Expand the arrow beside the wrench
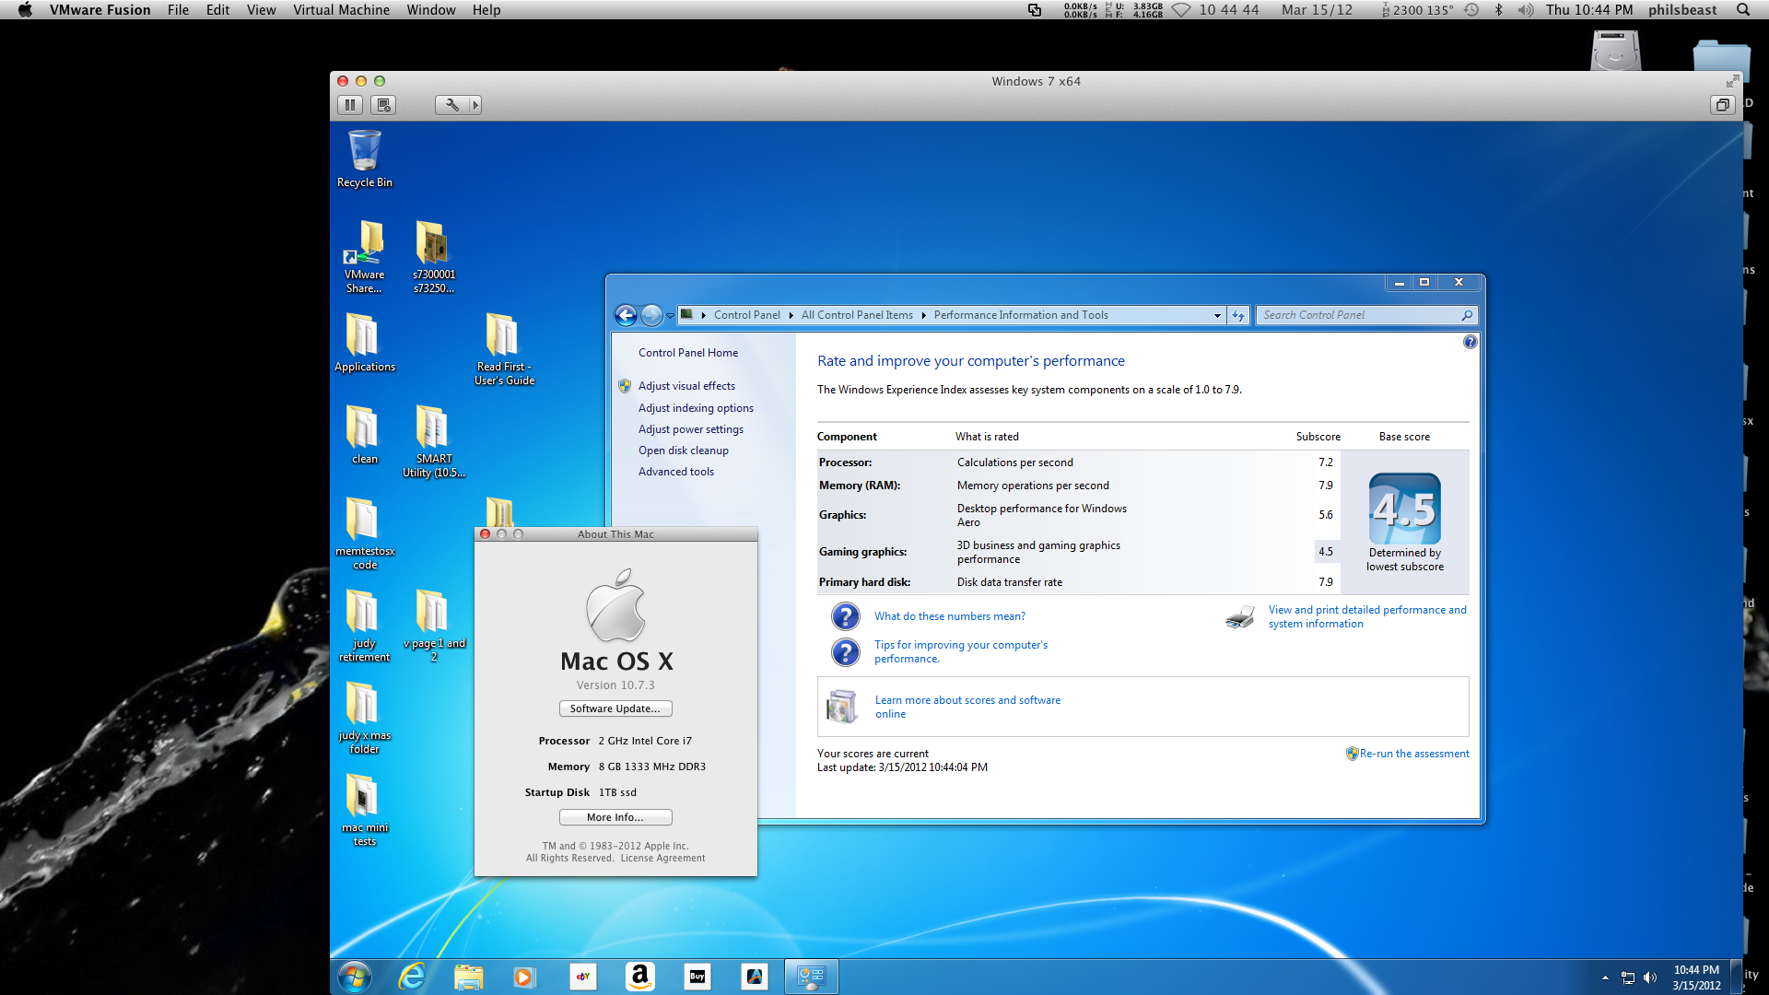1769x995 pixels. pos(475,105)
